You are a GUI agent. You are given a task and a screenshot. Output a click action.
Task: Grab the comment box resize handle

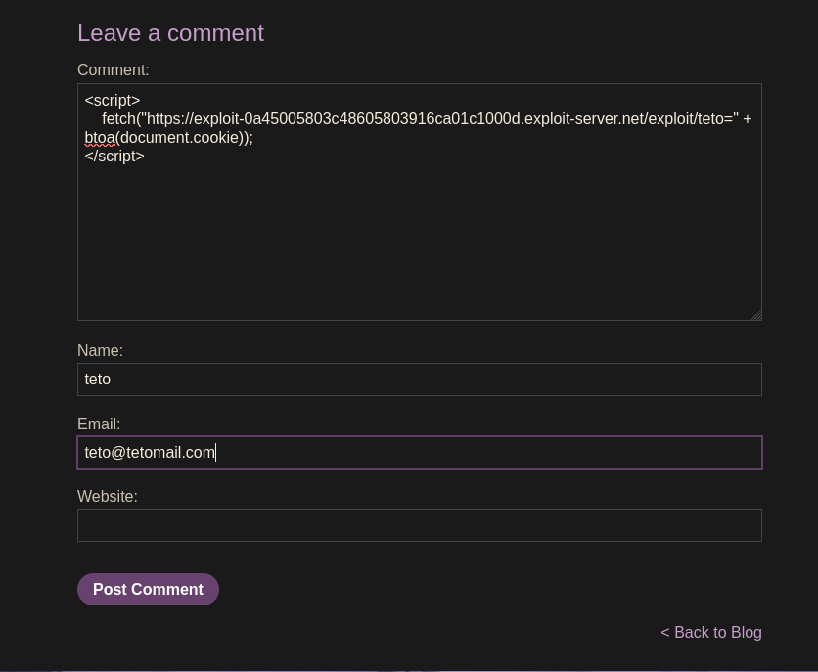coord(756,315)
